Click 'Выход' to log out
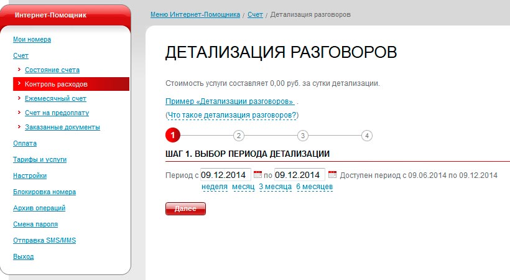This screenshot has height=280, width=510. click(x=24, y=256)
